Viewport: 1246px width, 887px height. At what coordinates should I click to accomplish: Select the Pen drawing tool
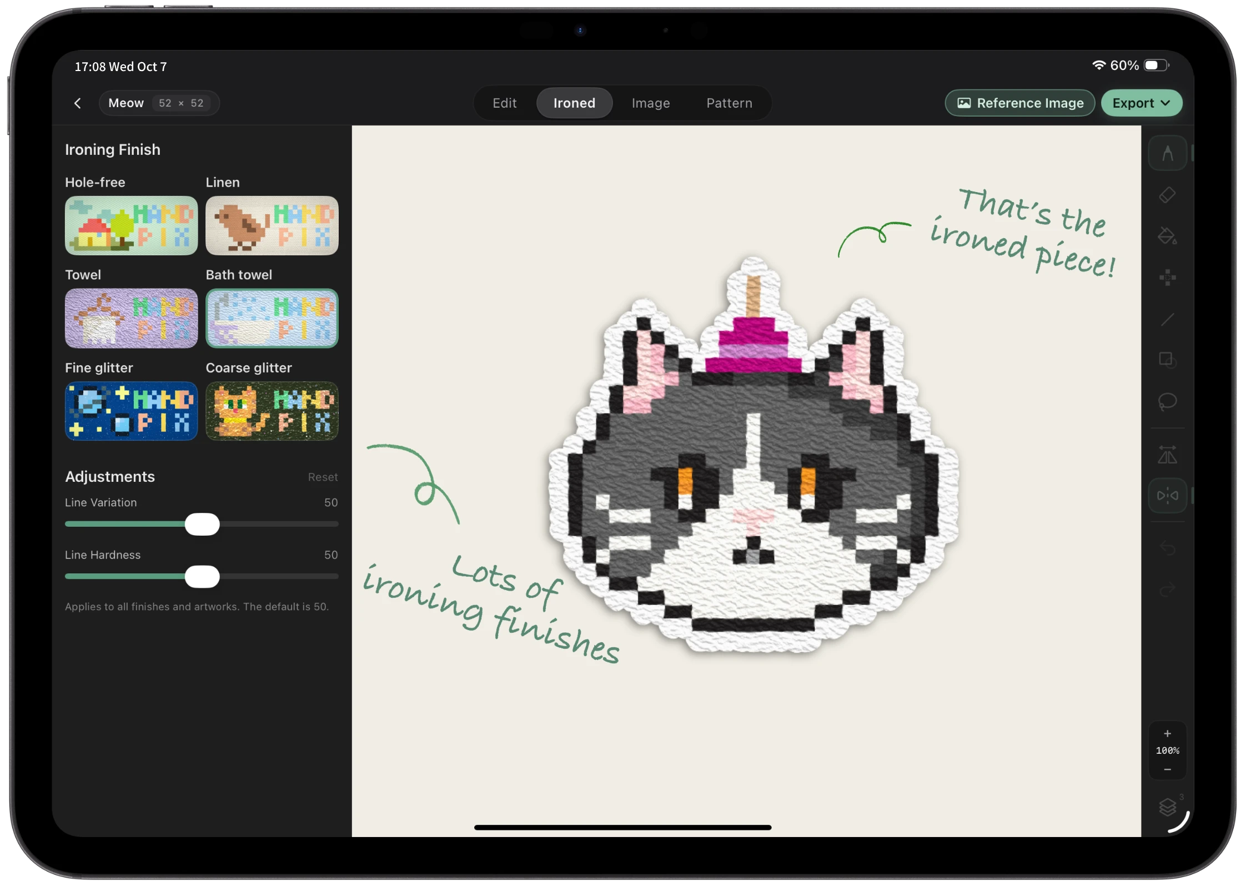pyautogui.click(x=1167, y=153)
